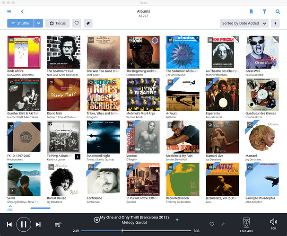Click the Kendrick Lamar artist link
Viewport: 287px width, 236px height.
[x=56, y=159]
